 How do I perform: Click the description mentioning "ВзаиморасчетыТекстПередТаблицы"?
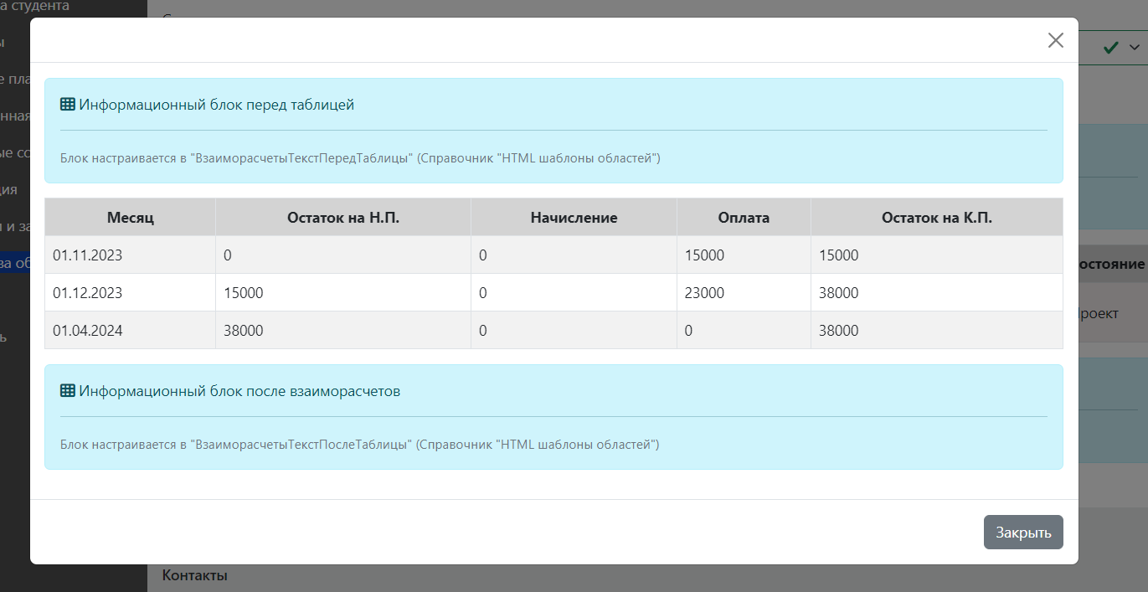(x=360, y=158)
